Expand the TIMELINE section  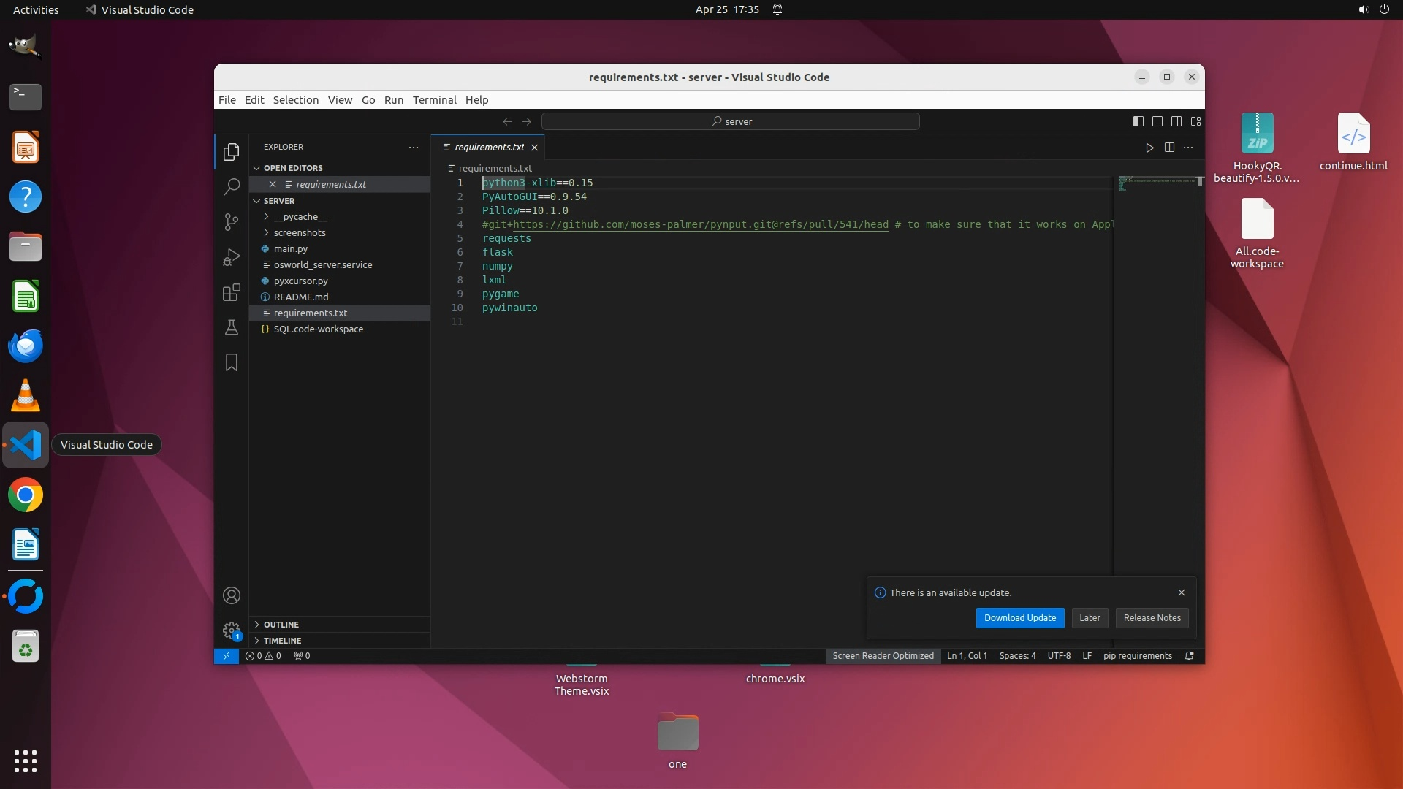pos(282,641)
